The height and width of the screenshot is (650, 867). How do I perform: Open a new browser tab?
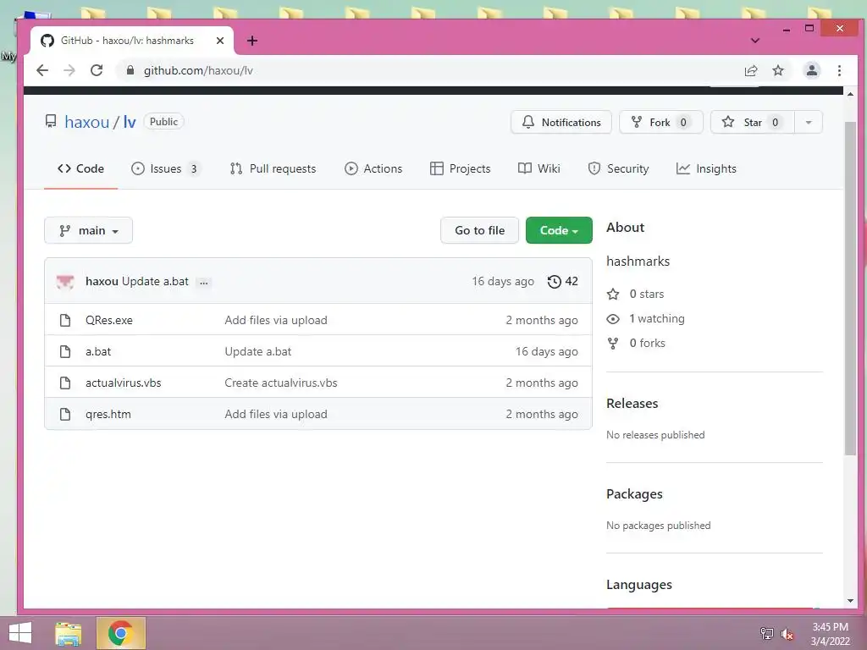(252, 41)
